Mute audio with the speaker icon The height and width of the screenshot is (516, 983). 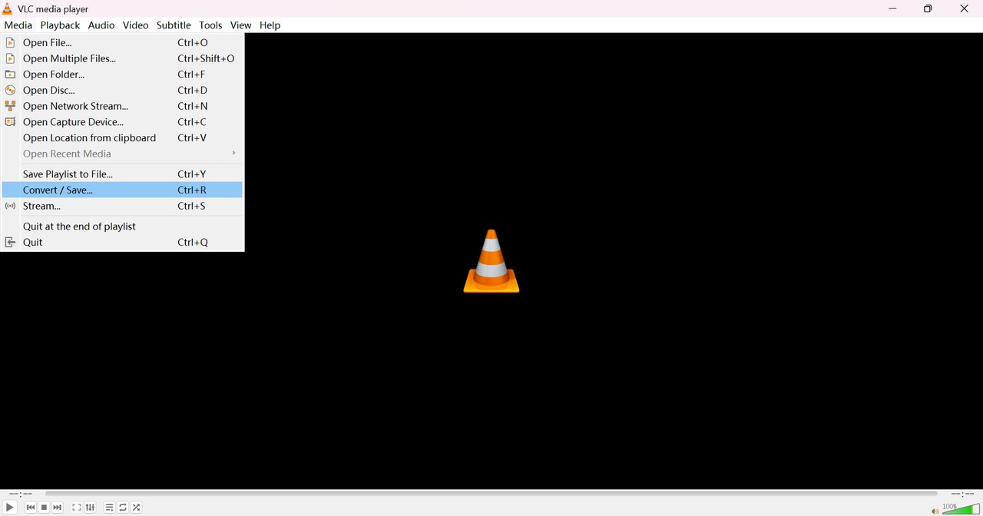click(935, 509)
